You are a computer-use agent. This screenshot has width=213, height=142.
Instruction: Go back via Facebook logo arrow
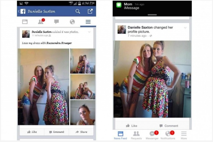tap(22, 11)
